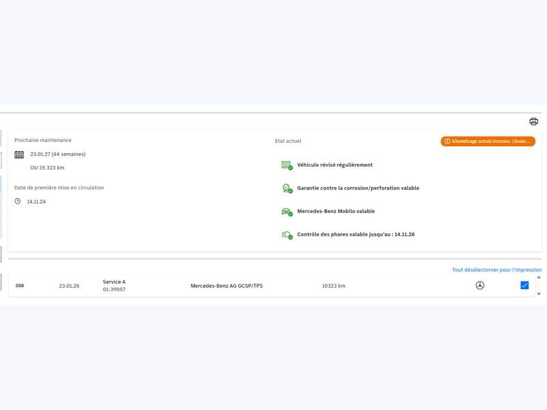The image size is (547, 410).
Task: Click the 10323 km mileage value
Action: [334, 286]
